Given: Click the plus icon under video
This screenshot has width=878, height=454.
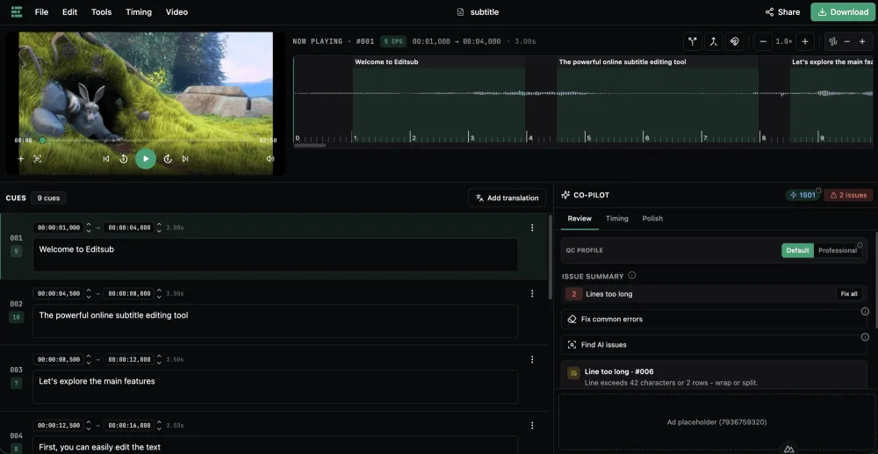Looking at the screenshot, I should tap(21, 158).
